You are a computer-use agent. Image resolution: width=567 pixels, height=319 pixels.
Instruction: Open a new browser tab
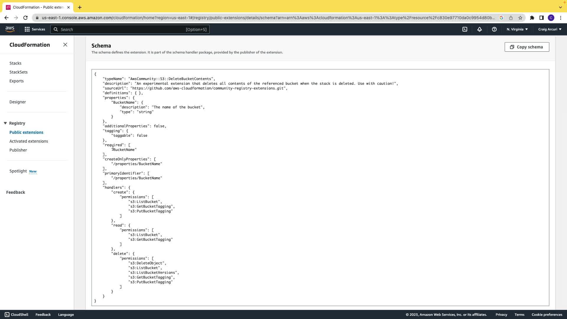80,7
